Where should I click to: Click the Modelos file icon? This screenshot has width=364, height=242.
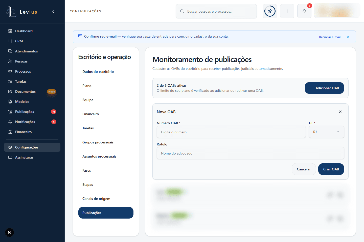10,102
